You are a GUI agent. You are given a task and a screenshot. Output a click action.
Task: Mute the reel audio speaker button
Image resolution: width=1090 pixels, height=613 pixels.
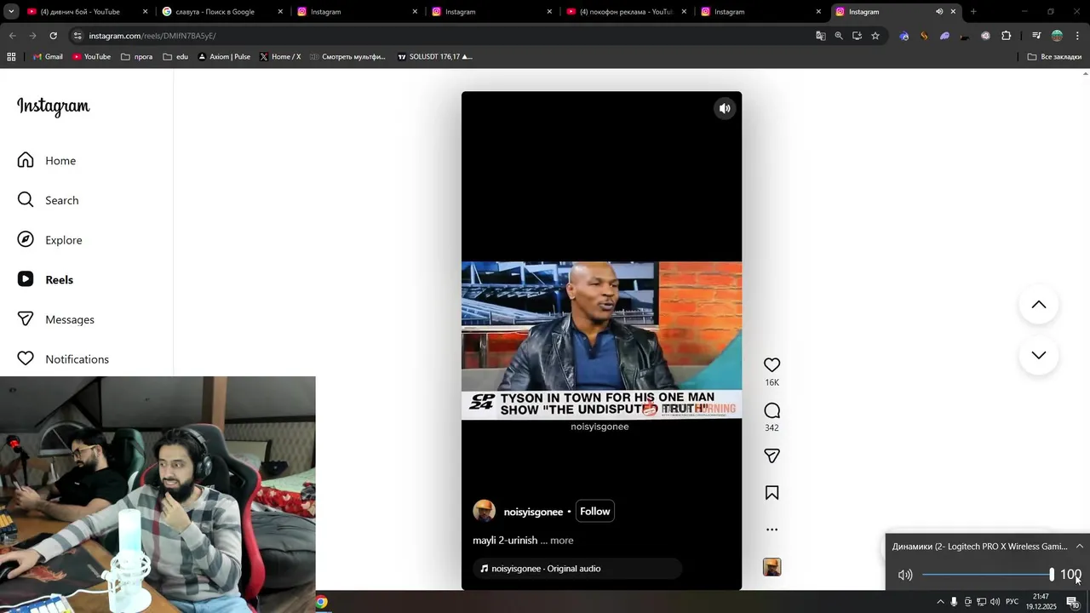725,108
